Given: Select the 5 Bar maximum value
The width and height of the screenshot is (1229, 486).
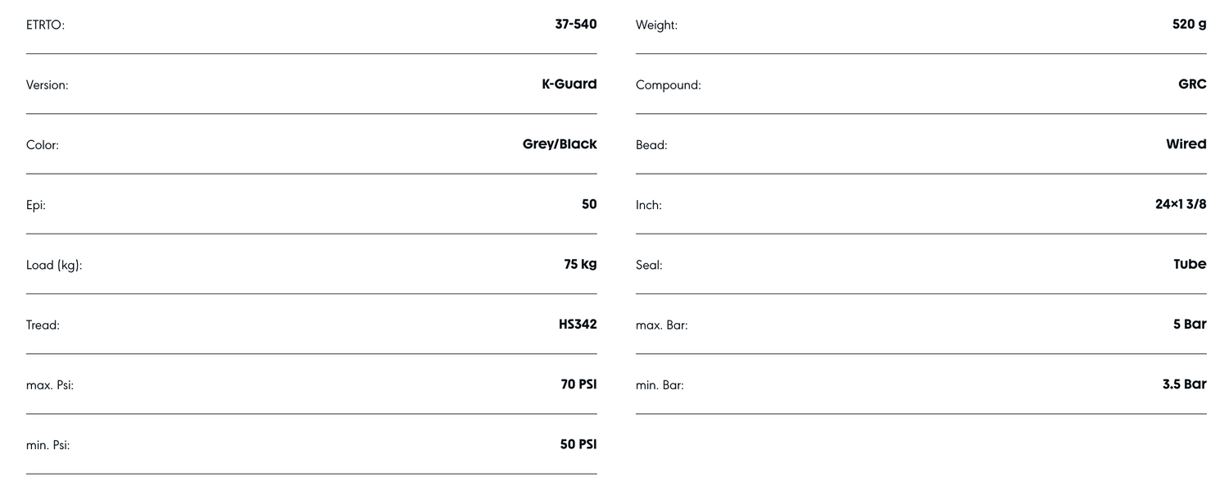Looking at the screenshot, I should [1190, 325].
